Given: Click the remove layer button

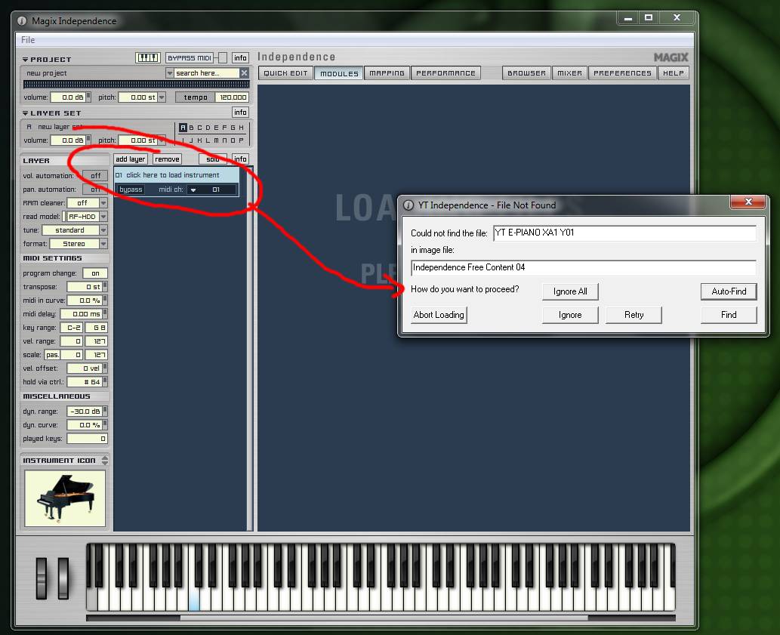Looking at the screenshot, I should coord(167,159).
